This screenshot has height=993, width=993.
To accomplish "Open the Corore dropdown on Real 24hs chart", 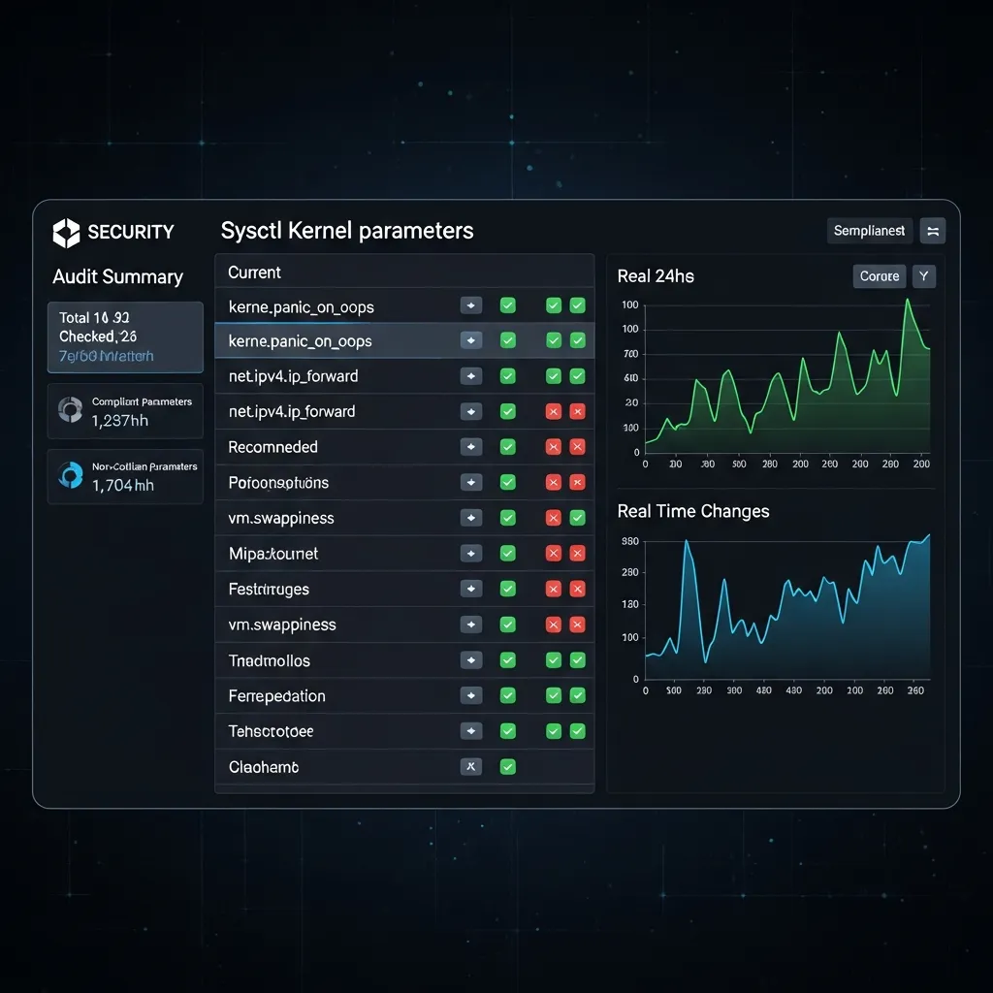I will [879, 276].
